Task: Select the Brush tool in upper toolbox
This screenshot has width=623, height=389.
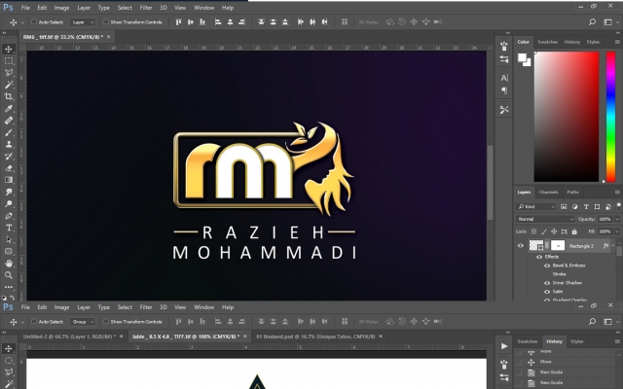Action: pyautogui.click(x=9, y=132)
